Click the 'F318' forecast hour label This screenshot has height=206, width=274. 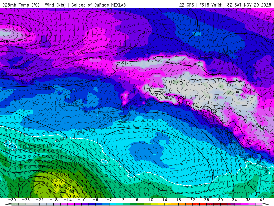point(204,5)
